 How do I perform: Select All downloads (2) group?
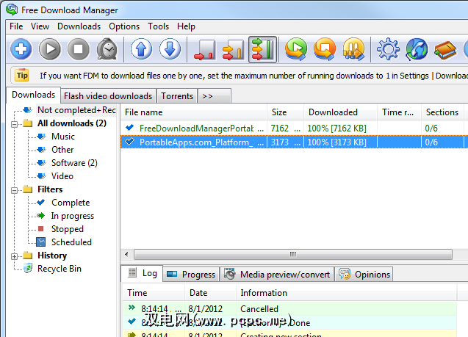point(72,123)
